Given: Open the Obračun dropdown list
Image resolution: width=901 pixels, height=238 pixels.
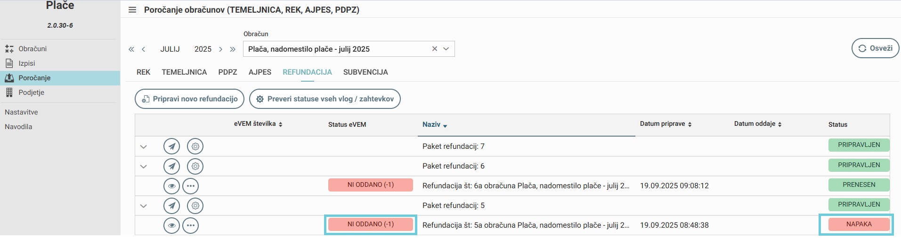Looking at the screenshot, I should [x=446, y=49].
